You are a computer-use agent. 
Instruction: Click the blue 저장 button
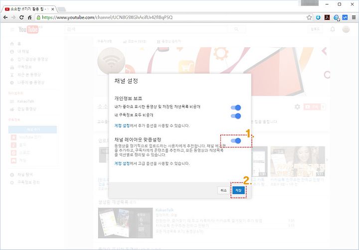tap(238, 190)
